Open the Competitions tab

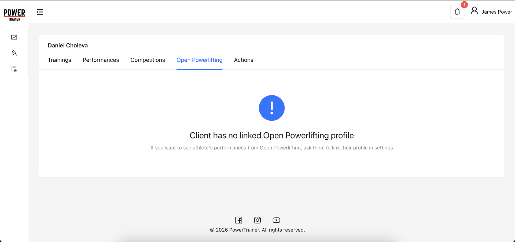(148, 60)
